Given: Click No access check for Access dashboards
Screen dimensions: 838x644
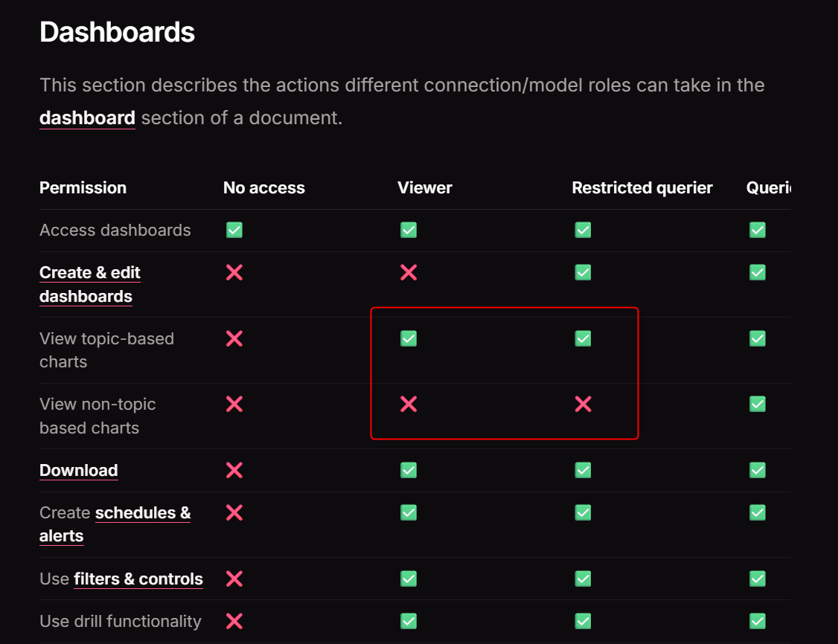Looking at the screenshot, I should [x=234, y=231].
